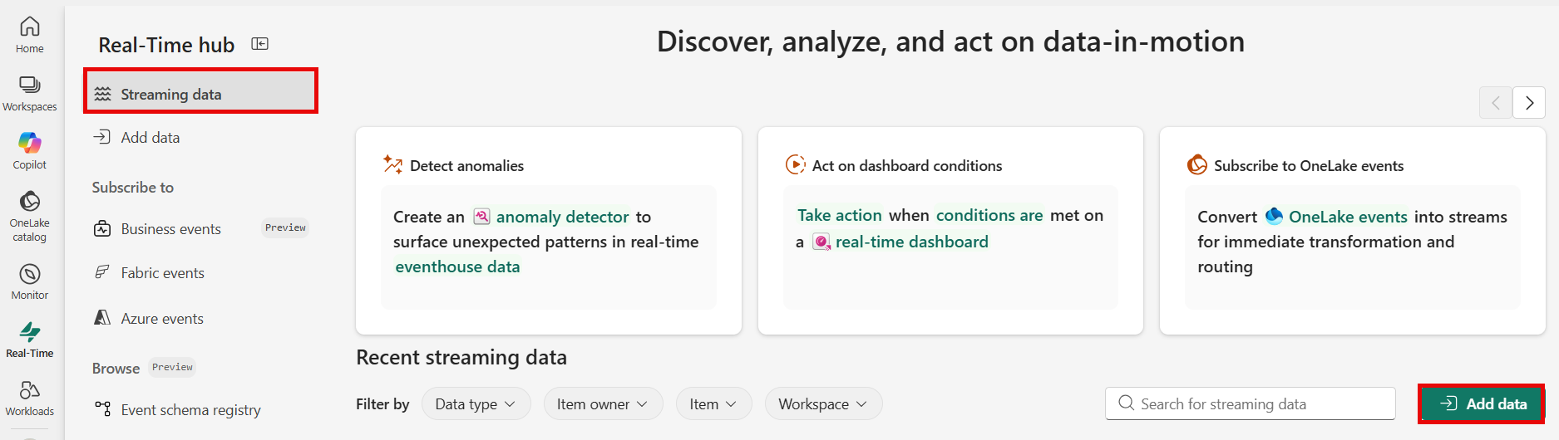Expand the Workspace filter dropdown
Image resolution: width=1559 pixels, height=440 pixels.
point(823,404)
